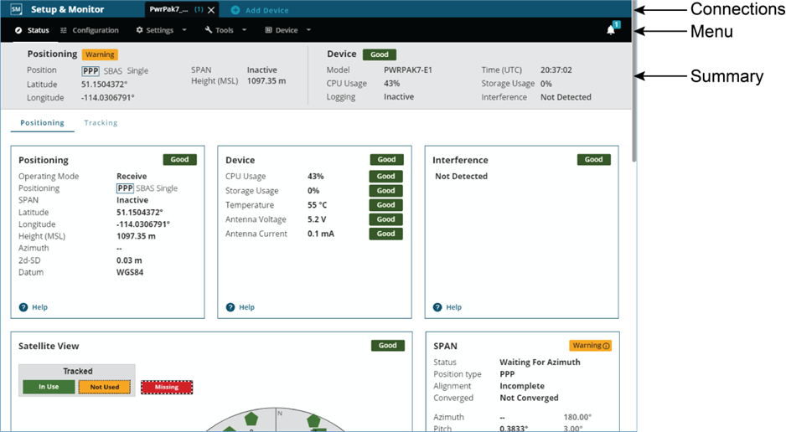Click Converged value Not Converged

click(529, 398)
